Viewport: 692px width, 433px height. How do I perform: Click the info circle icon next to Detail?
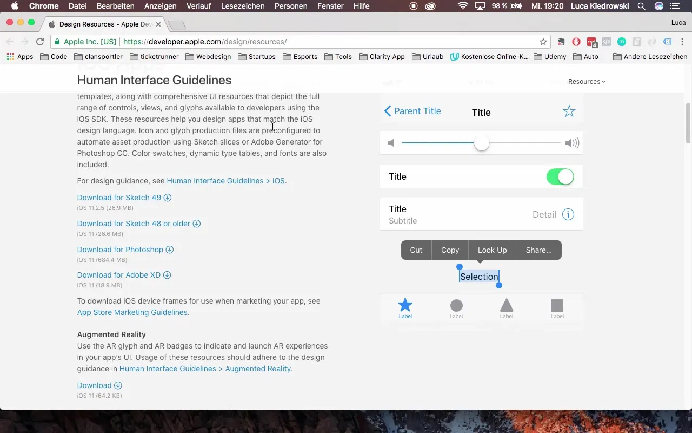[568, 214]
